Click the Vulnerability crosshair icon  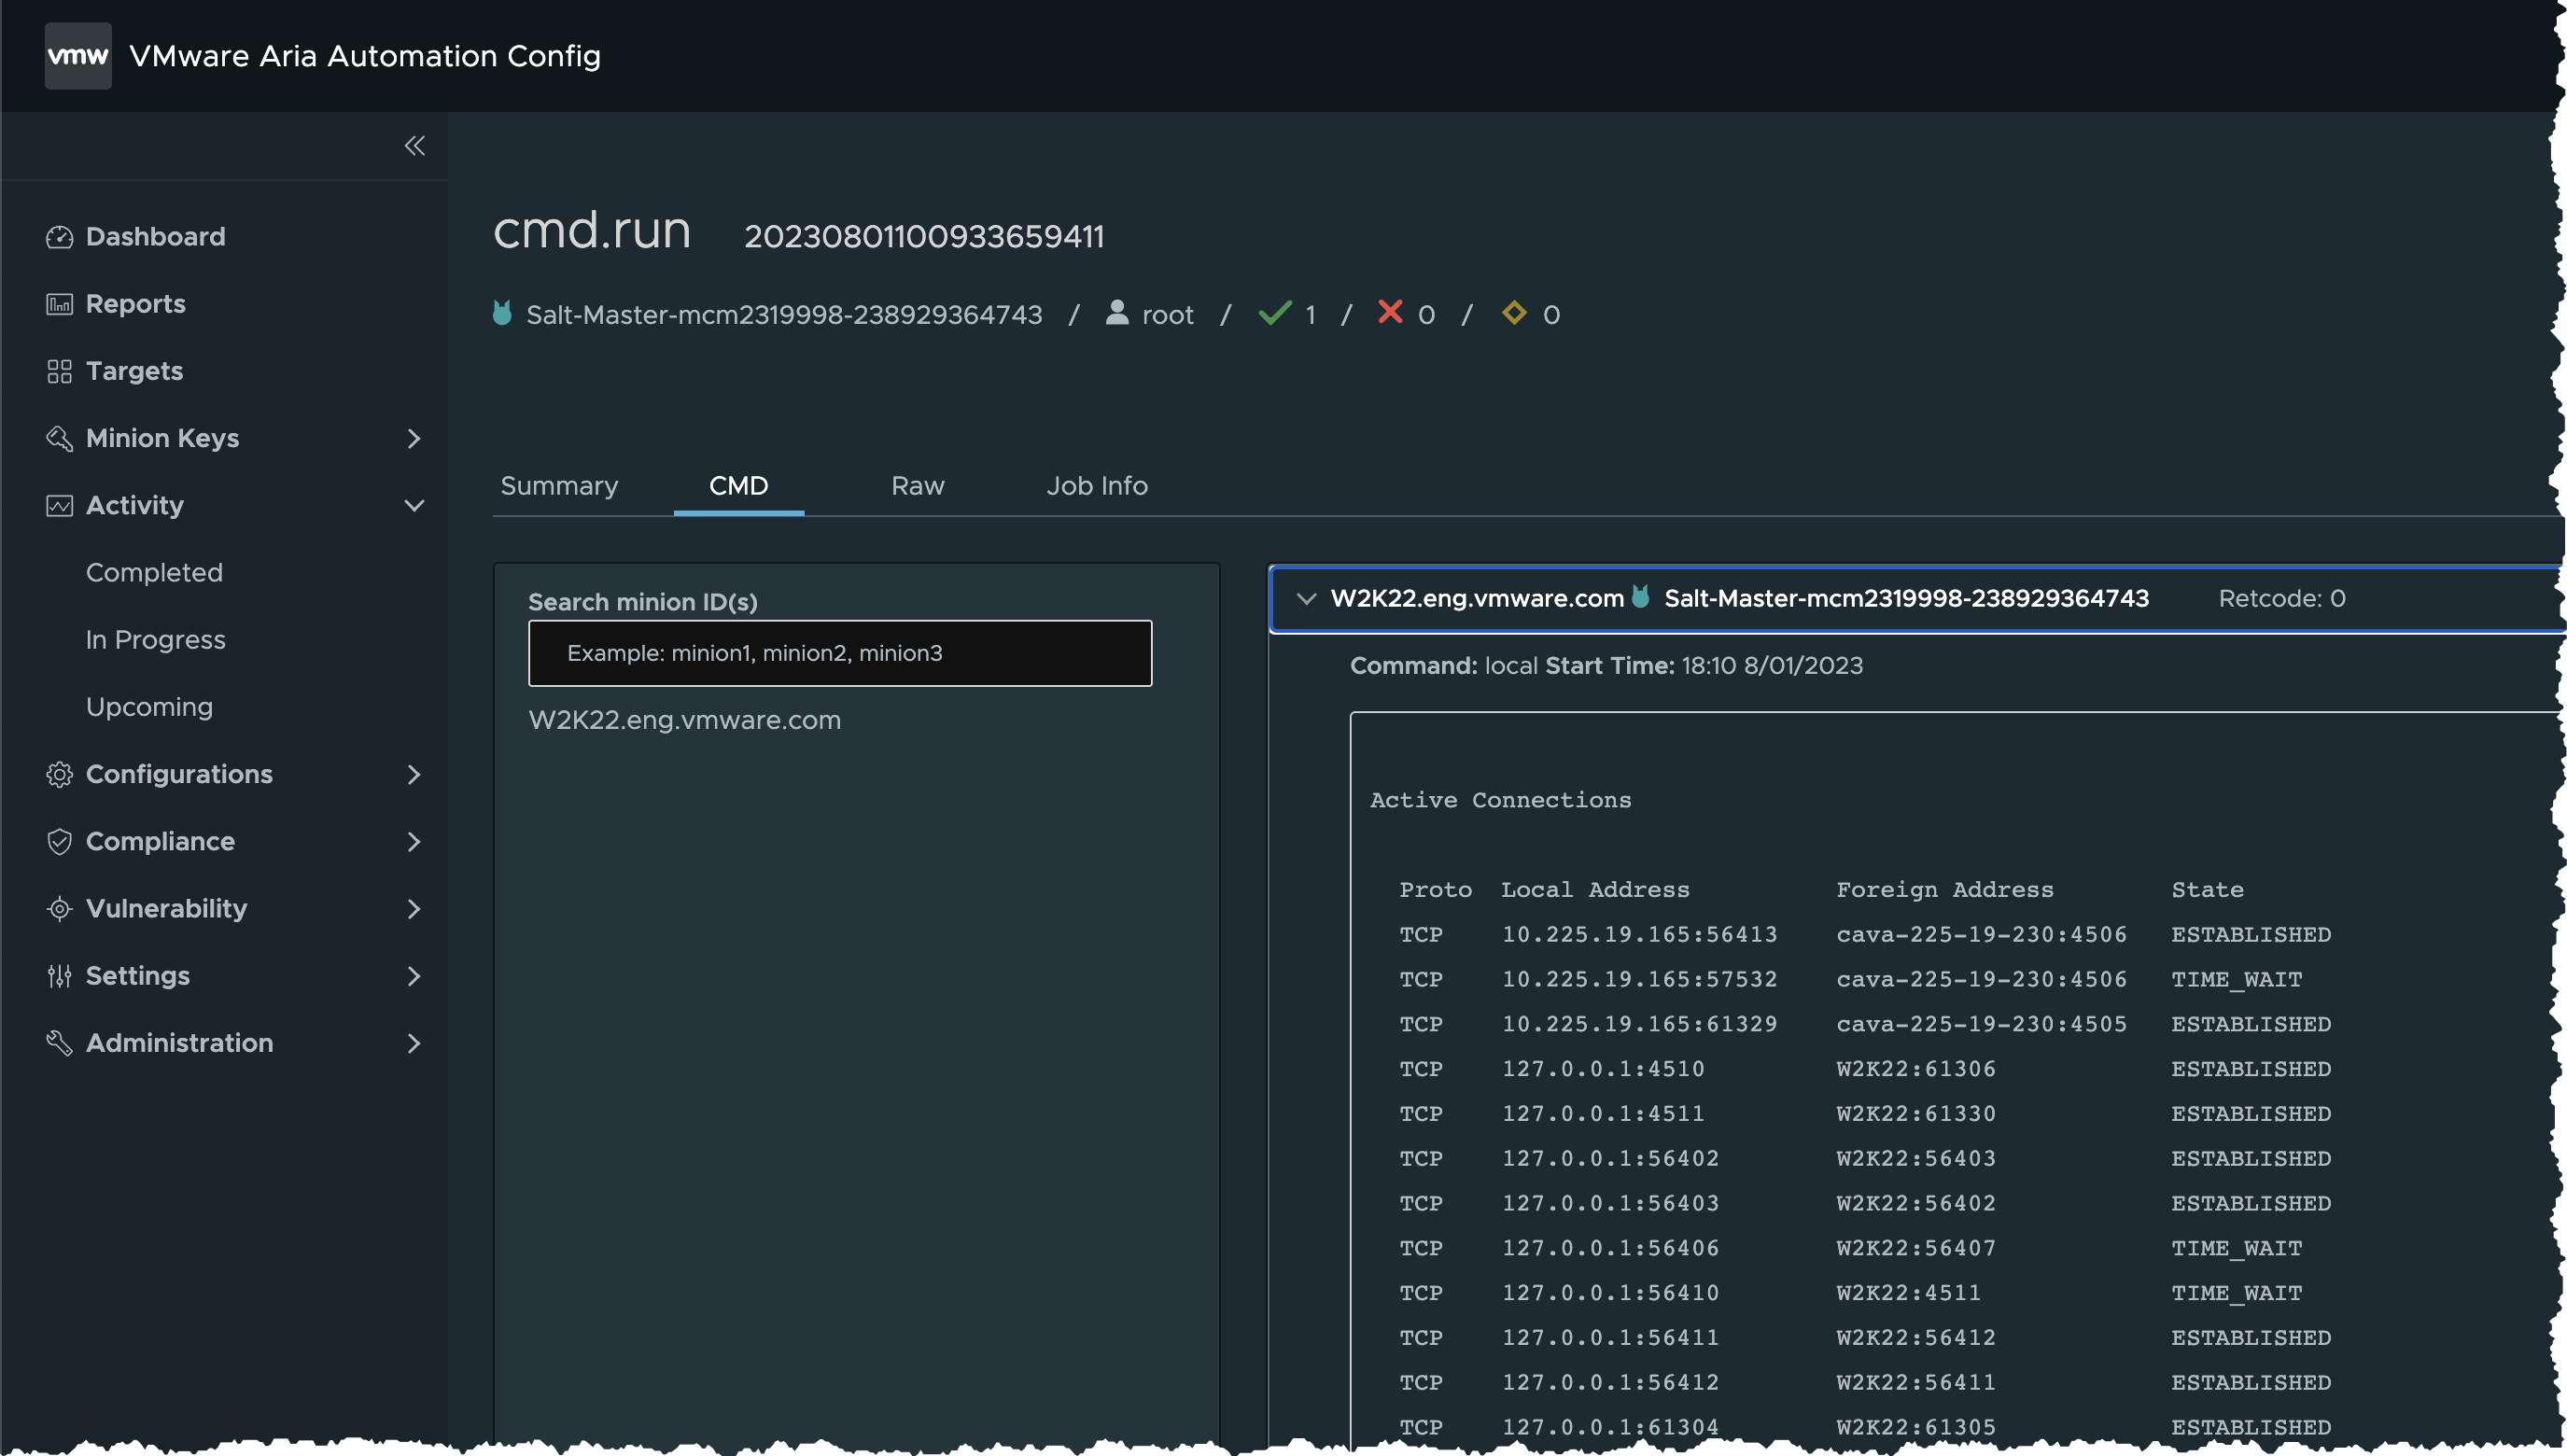pyautogui.click(x=60, y=908)
